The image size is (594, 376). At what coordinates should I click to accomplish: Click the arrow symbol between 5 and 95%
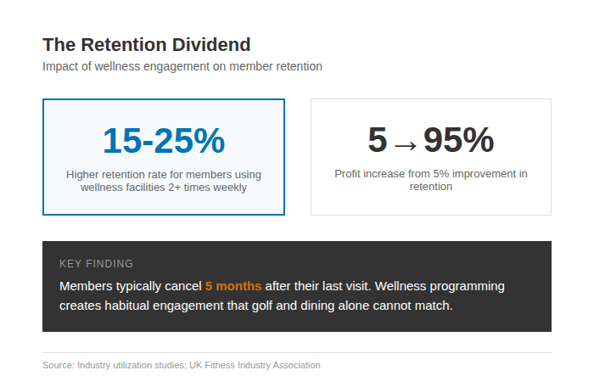[406, 144]
